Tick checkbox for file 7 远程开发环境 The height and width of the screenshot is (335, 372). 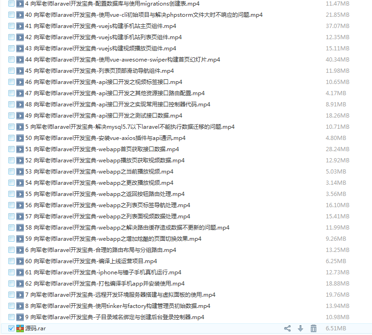11,295
